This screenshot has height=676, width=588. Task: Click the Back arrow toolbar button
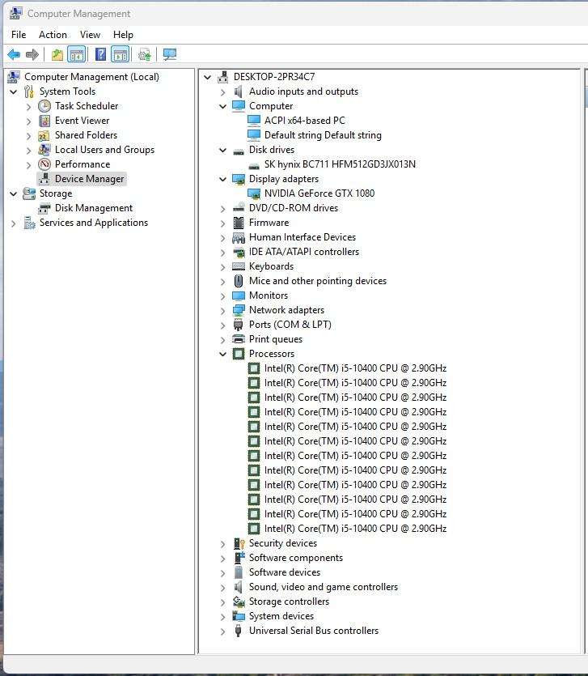[x=14, y=54]
